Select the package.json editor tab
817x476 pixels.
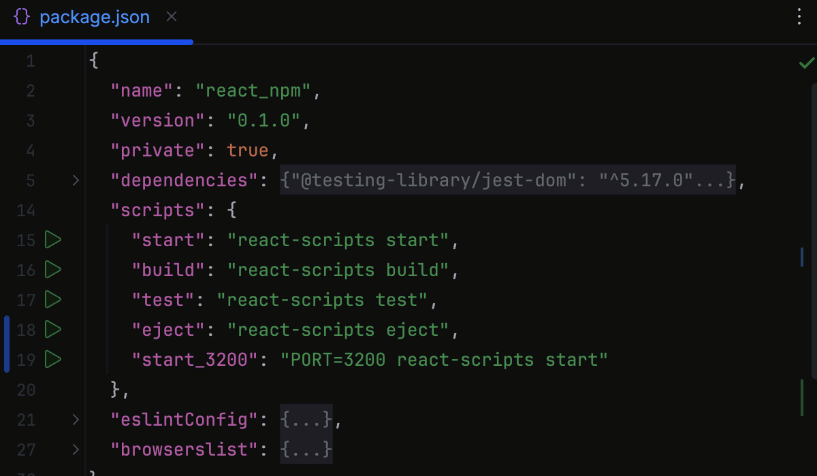(x=95, y=16)
